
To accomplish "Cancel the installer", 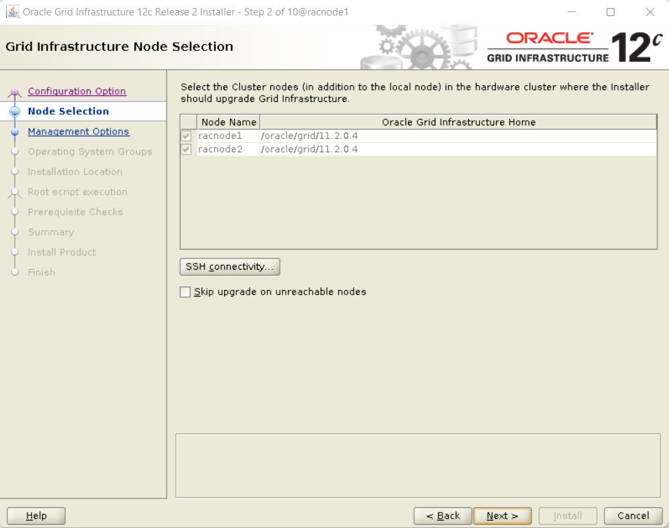I will pos(633,516).
